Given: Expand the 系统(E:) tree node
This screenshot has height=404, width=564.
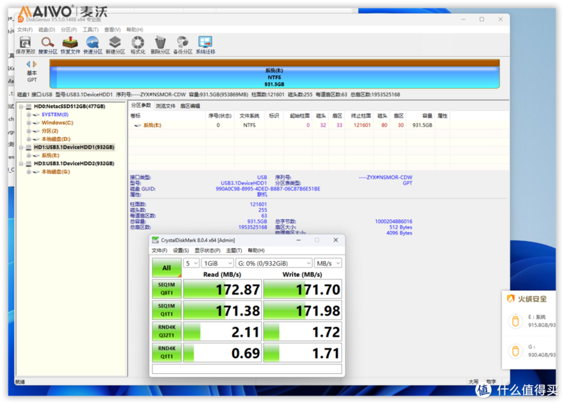Looking at the screenshot, I should [29, 155].
